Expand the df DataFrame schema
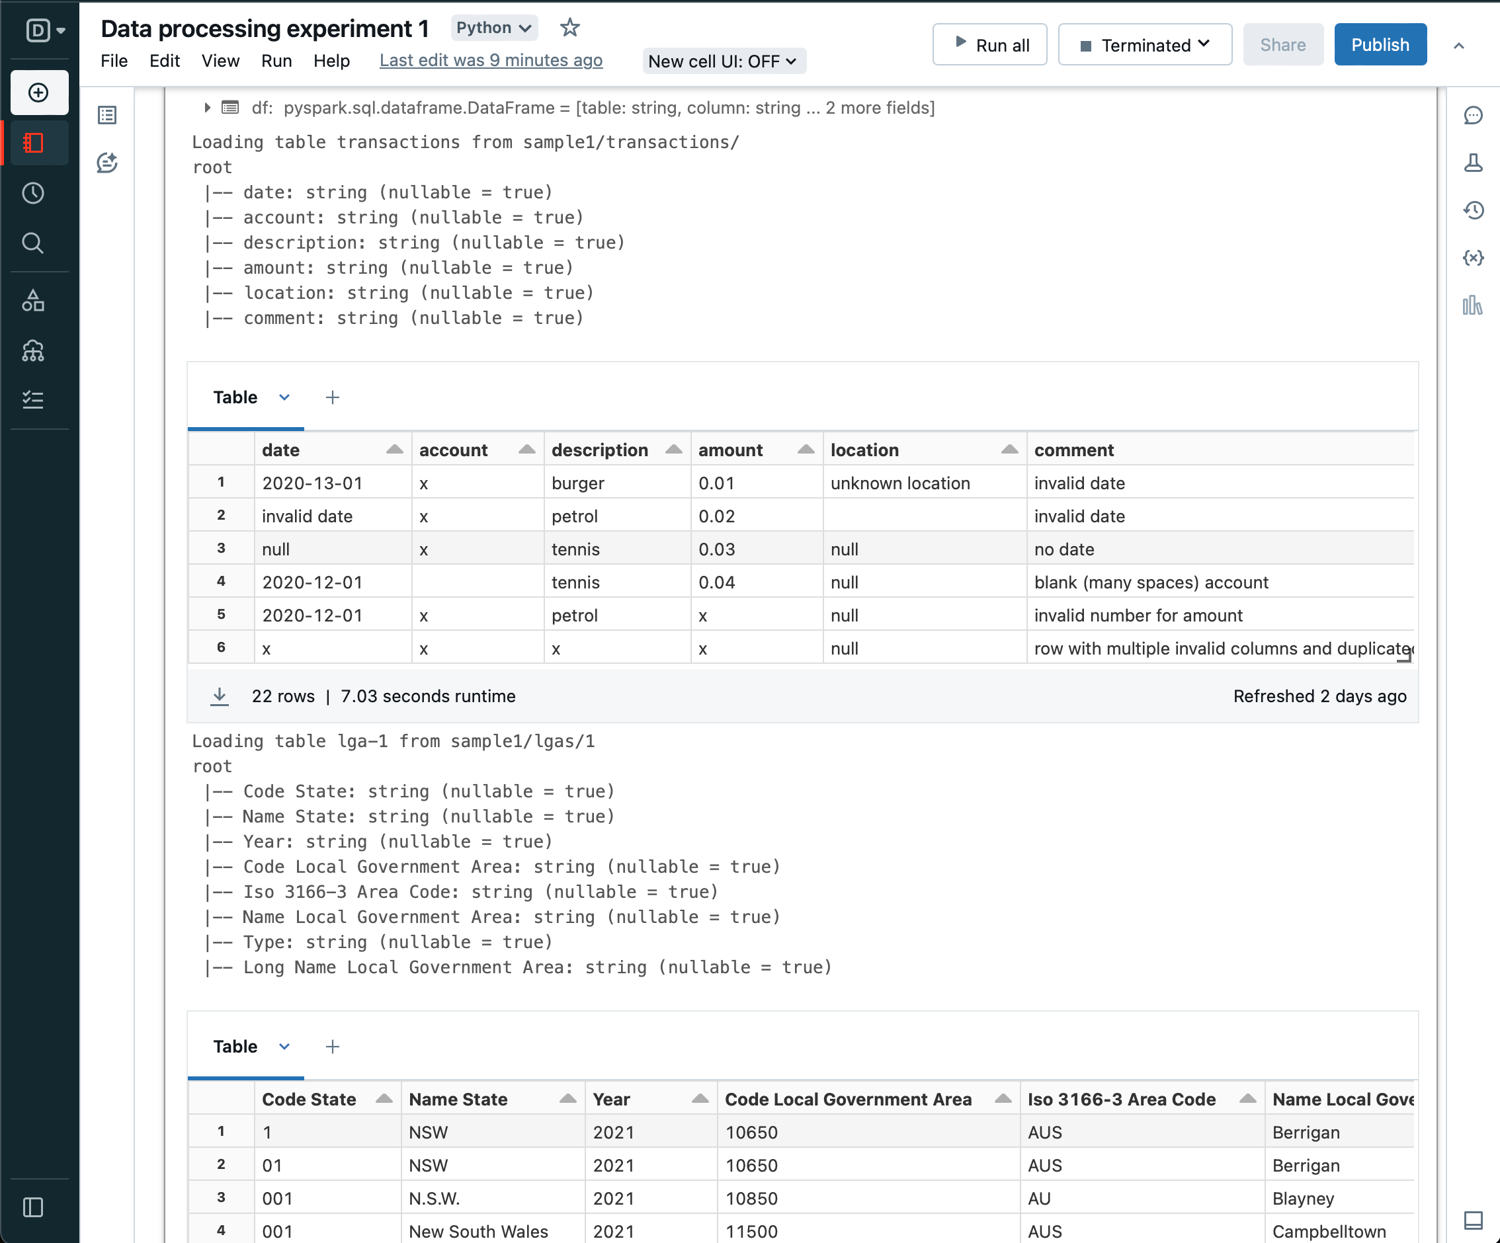Image resolution: width=1500 pixels, height=1243 pixels. pos(207,108)
